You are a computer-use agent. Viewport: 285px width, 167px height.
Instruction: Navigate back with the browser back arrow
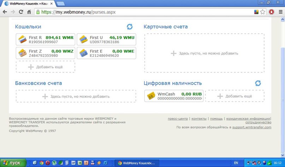coord(5,12)
